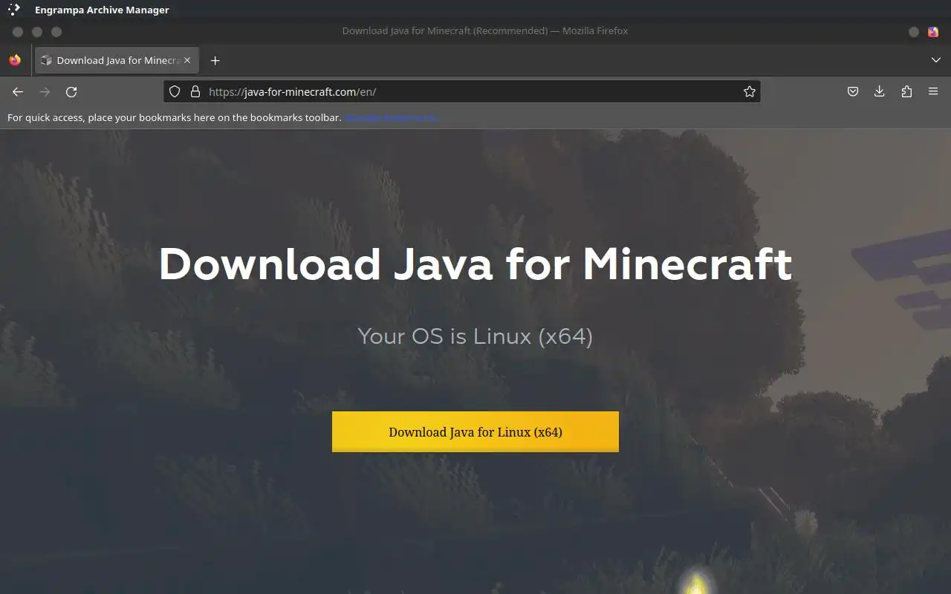Click the Engrampa Archive Manager panel label
This screenshot has height=594, width=951.
(102, 10)
